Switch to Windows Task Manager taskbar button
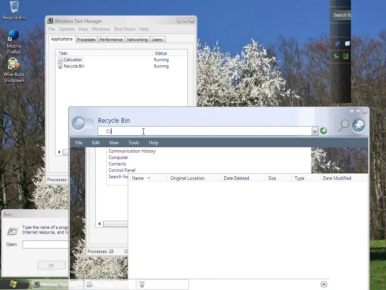 coord(57,285)
